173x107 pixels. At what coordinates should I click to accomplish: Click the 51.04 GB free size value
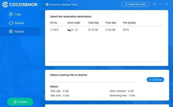[110, 30]
